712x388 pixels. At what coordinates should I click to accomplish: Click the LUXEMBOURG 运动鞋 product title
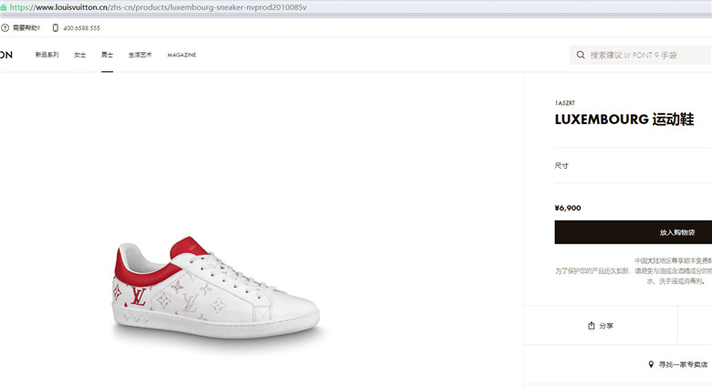623,119
